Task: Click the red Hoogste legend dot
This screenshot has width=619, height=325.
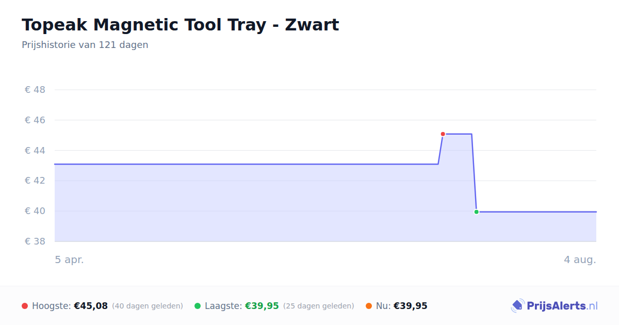Action: pyautogui.click(x=25, y=306)
